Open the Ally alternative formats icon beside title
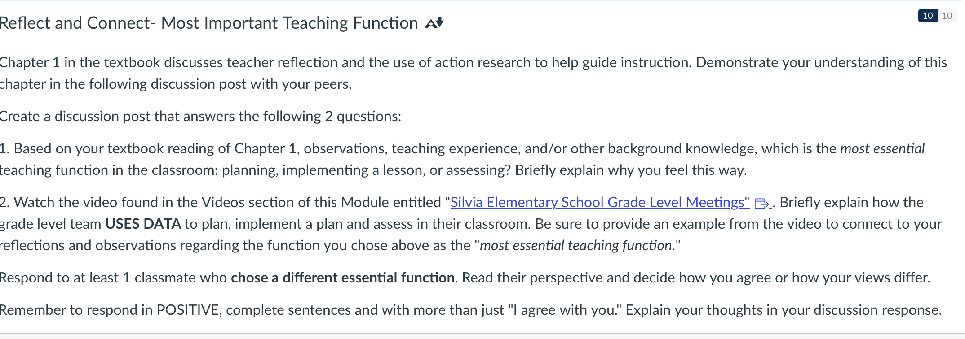 pyautogui.click(x=434, y=23)
